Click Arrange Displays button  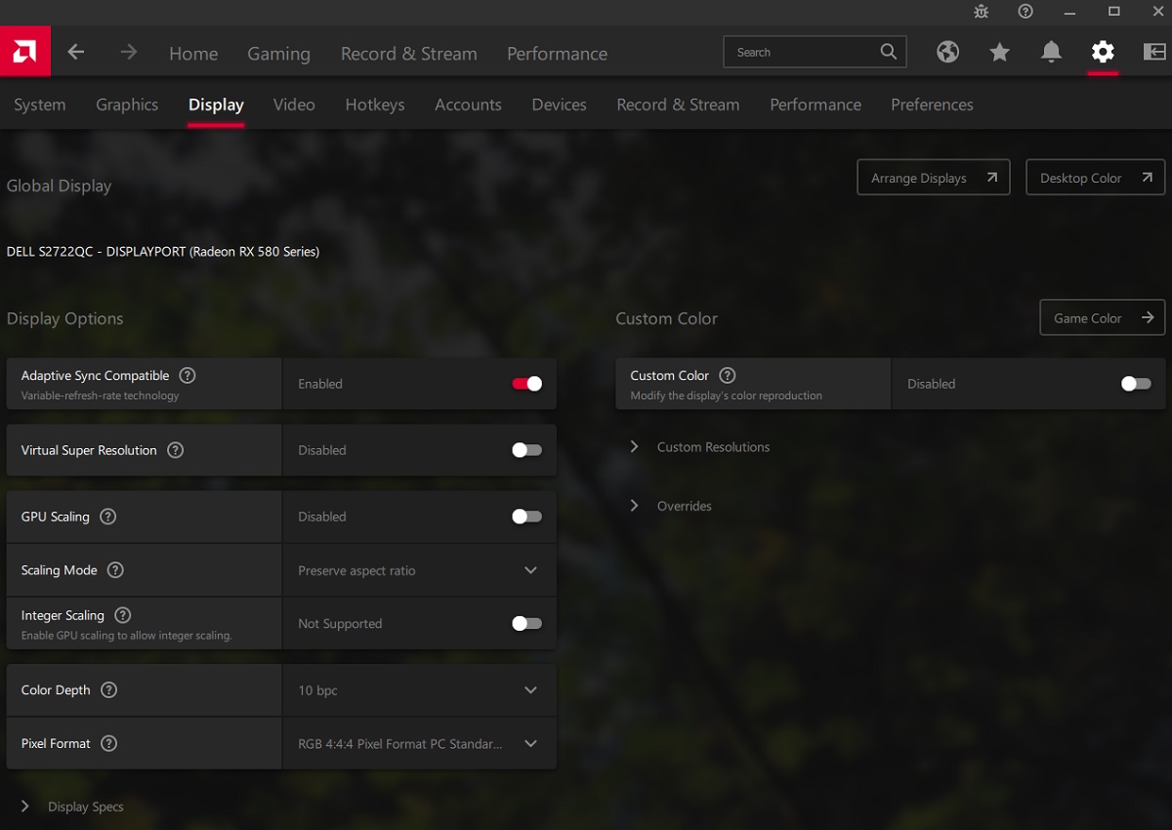click(934, 178)
